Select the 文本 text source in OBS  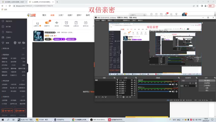tap(123, 80)
